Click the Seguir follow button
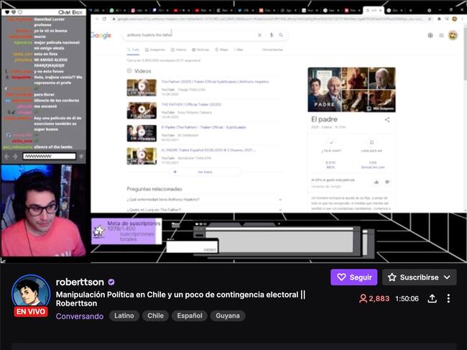Image resolution: width=467 pixels, height=350 pixels. [353, 277]
